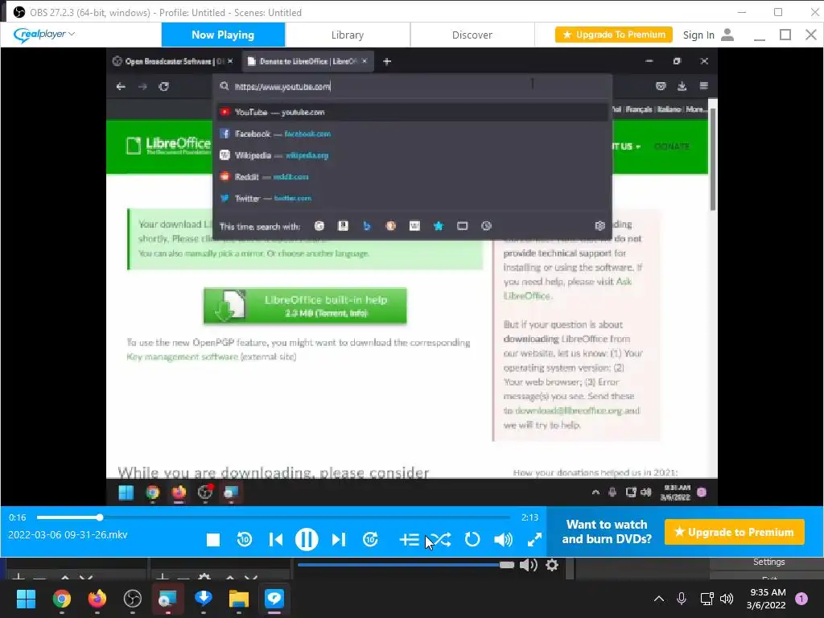824x618 pixels.
Task: Click the total duration 2:13 label
Action: pos(529,517)
